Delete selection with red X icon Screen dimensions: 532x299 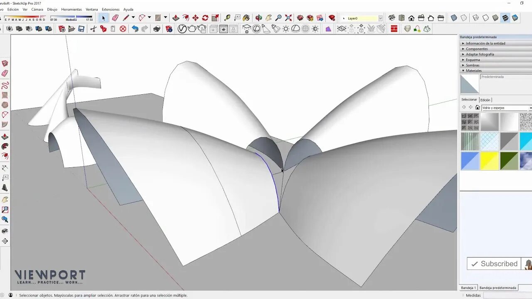123,29
